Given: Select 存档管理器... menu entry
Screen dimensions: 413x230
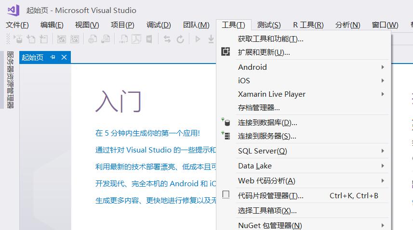Looking at the screenshot, I should coord(304,107).
